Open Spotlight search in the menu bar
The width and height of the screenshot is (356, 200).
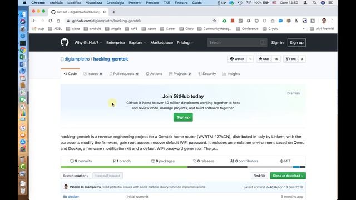pyautogui.click(x=314, y=3)
